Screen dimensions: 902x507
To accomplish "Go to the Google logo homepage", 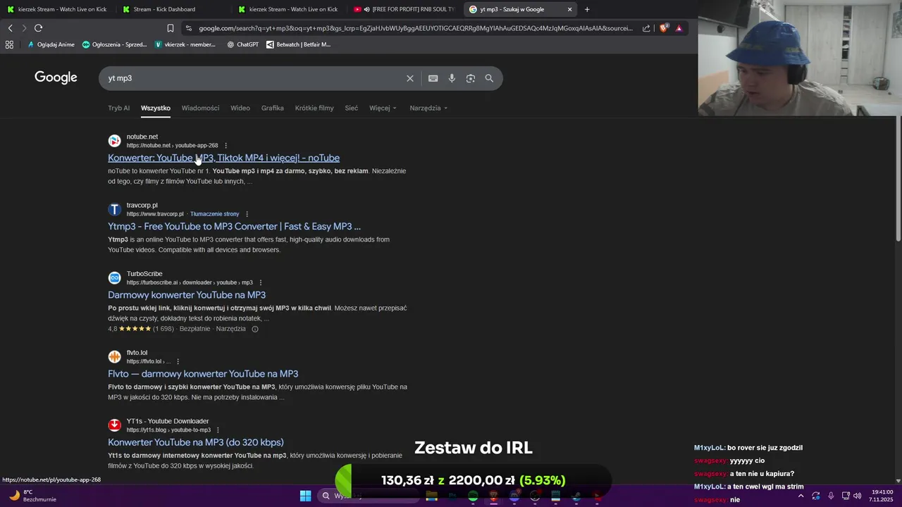I will [x=56, y=77].
